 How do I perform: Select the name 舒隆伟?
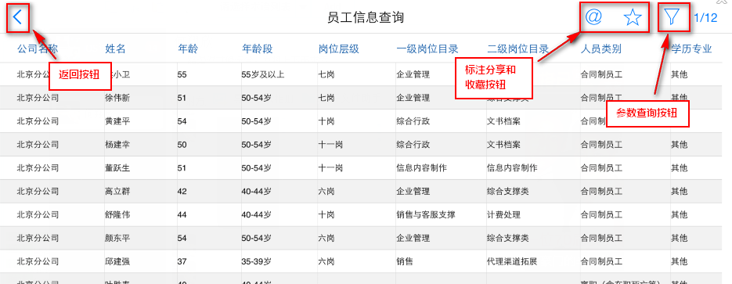point(117,214)
